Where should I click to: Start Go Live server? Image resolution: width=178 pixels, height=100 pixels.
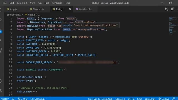164,99
